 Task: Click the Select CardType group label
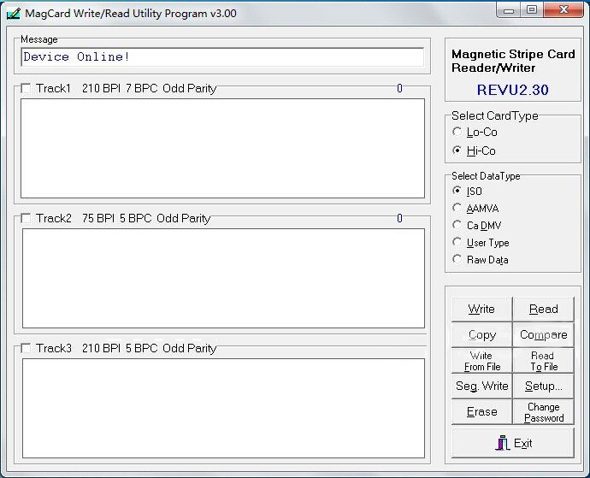coord(495,116)
